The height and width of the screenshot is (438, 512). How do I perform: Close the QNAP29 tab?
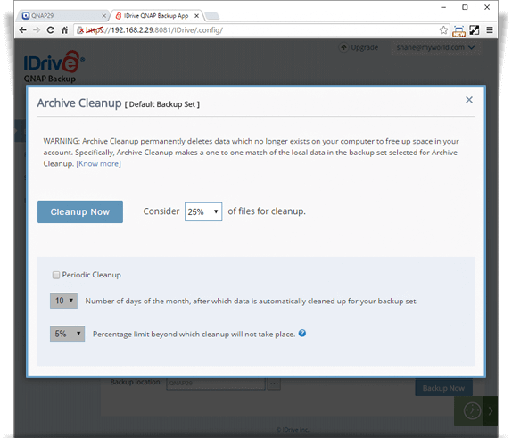pyautogui.click(x=103, y=16)
